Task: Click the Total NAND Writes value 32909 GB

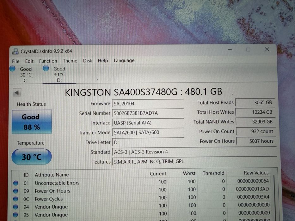Action: [256, 122]
